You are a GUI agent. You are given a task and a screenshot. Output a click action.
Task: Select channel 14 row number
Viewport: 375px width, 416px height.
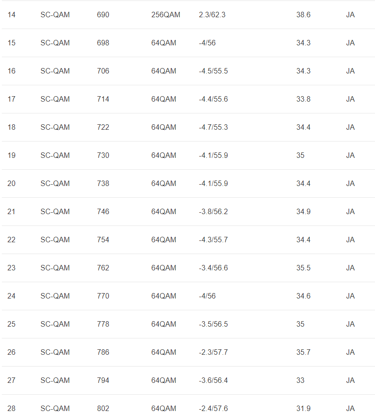click(11, 15)
